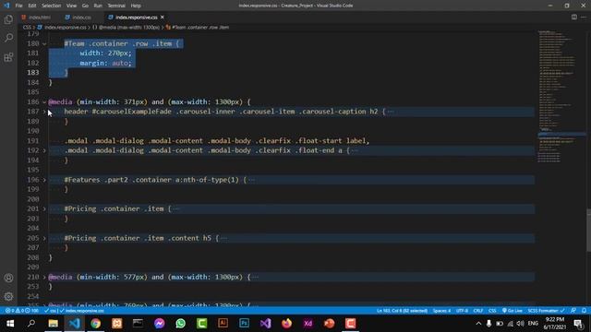This screenshot has height=332, width=591.
Task: Click the clock and date in the tray
Action: [555, 324]
